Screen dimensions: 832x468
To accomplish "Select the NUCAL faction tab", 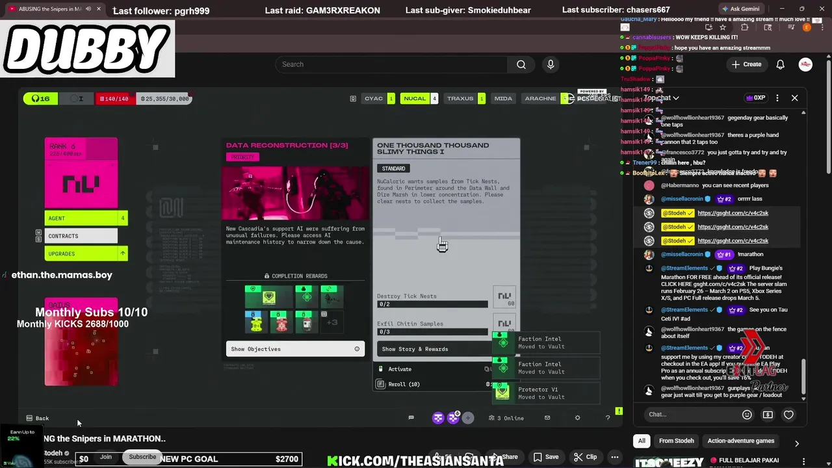I will 419,98.
